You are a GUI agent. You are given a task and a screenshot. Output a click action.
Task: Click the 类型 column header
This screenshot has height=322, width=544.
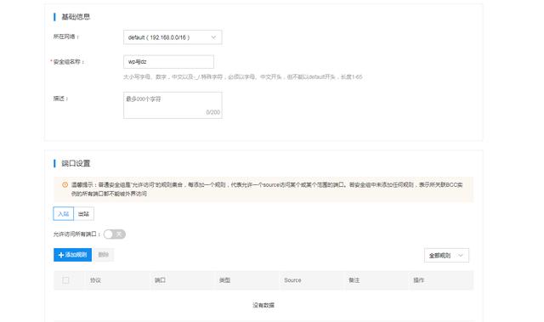224,280
